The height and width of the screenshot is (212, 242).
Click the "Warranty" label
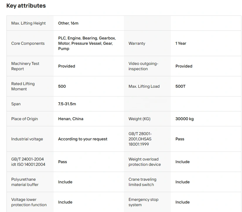[137, 43]
